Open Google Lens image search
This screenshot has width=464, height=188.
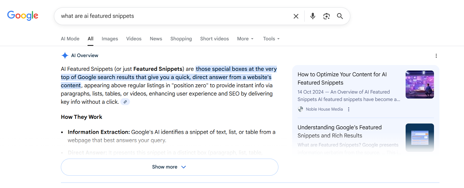pos(326,16)
